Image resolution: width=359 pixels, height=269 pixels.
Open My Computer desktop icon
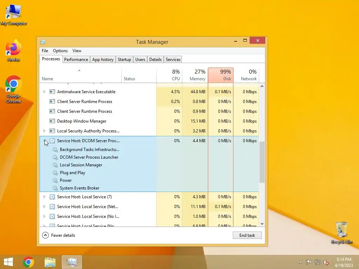coord(14,15)
